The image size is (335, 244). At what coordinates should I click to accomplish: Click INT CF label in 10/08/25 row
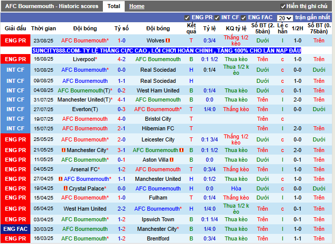pyautogui.click(x=15, y=70)
